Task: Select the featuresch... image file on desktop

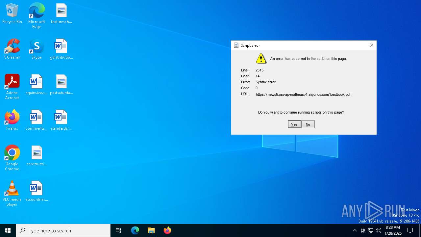Action: (x=61, y=13)
